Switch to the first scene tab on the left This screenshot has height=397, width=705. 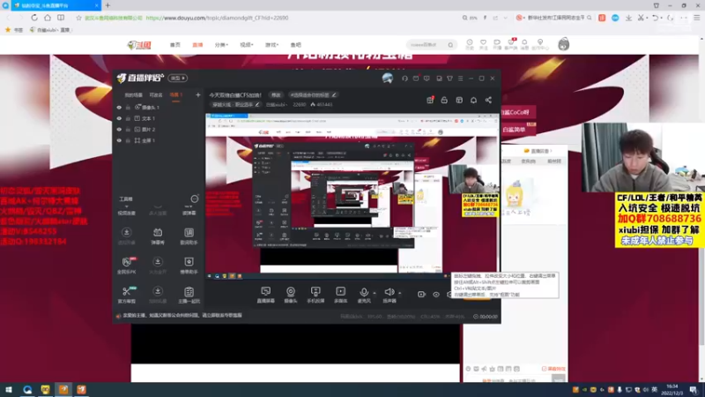pos(133,95)
